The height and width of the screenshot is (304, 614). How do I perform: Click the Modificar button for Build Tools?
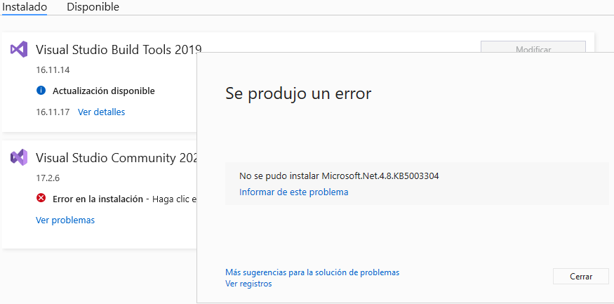pos(533,47)
